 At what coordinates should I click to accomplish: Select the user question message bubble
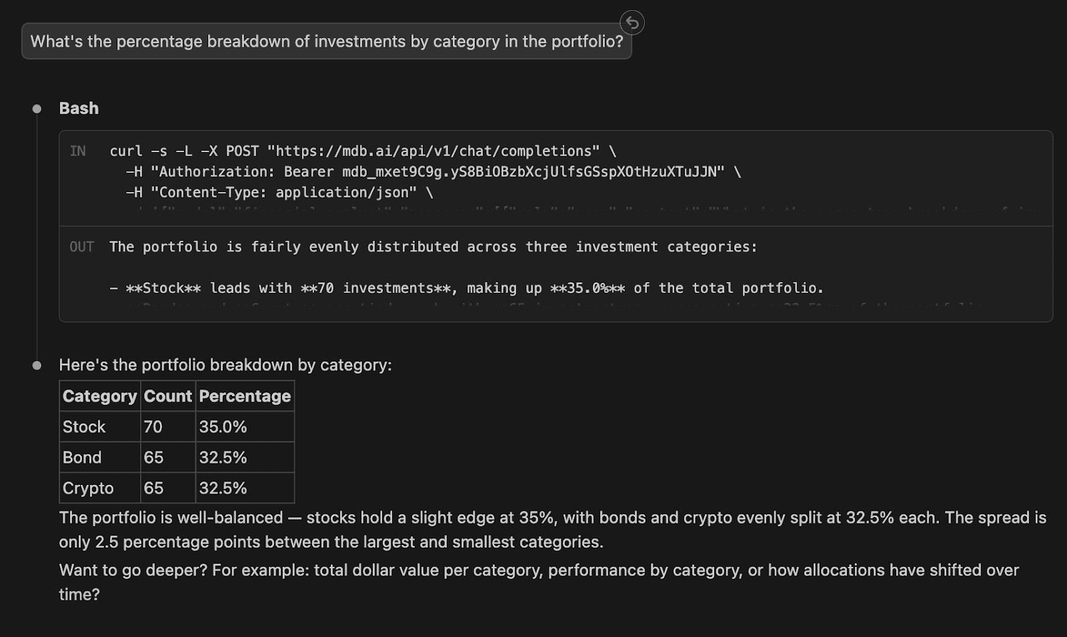pos(326,41)
